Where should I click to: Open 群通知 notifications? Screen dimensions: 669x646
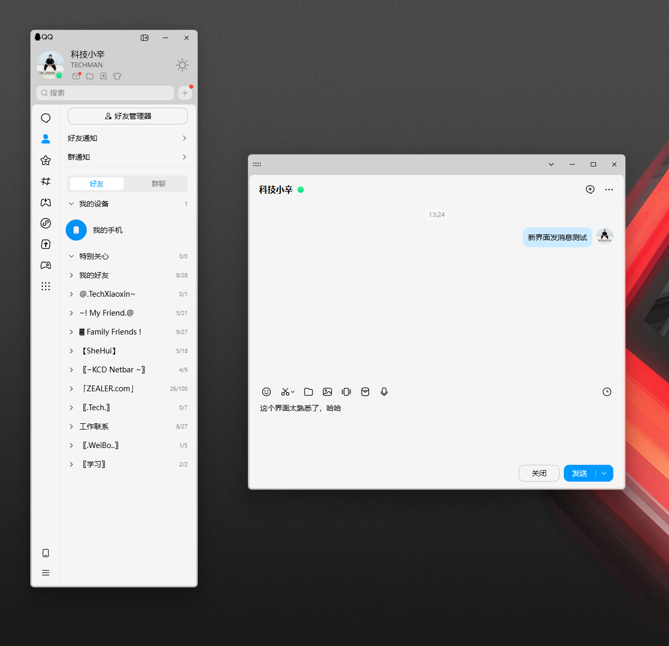pos(128,157)
